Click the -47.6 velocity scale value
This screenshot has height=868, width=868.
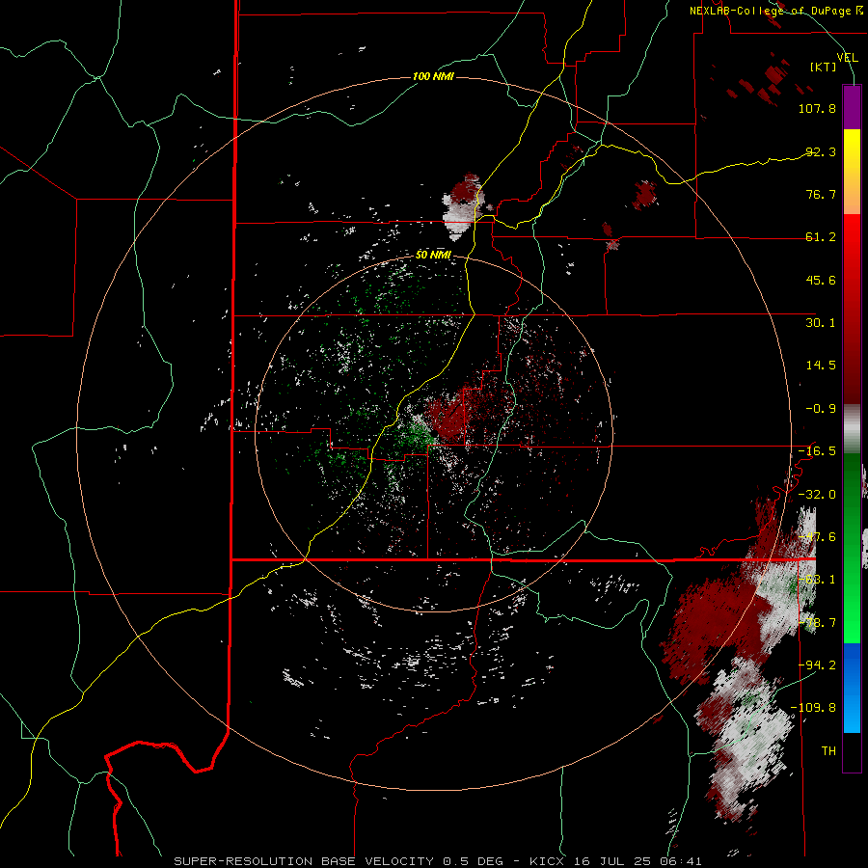(x=817, y=537)
